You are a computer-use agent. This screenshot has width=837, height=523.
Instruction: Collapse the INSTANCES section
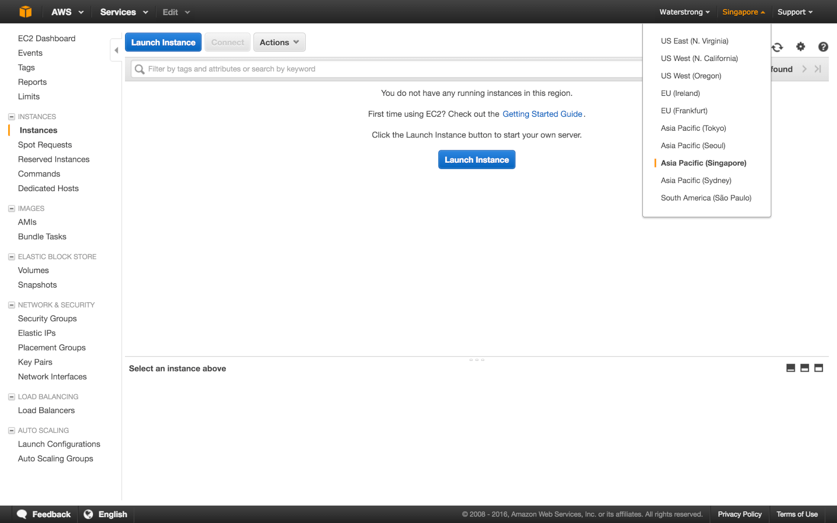[x=12, y=117]
